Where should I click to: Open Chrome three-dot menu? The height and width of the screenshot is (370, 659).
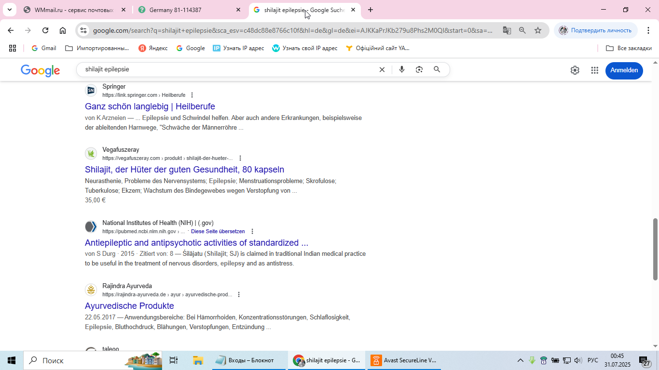coord(648,30)
